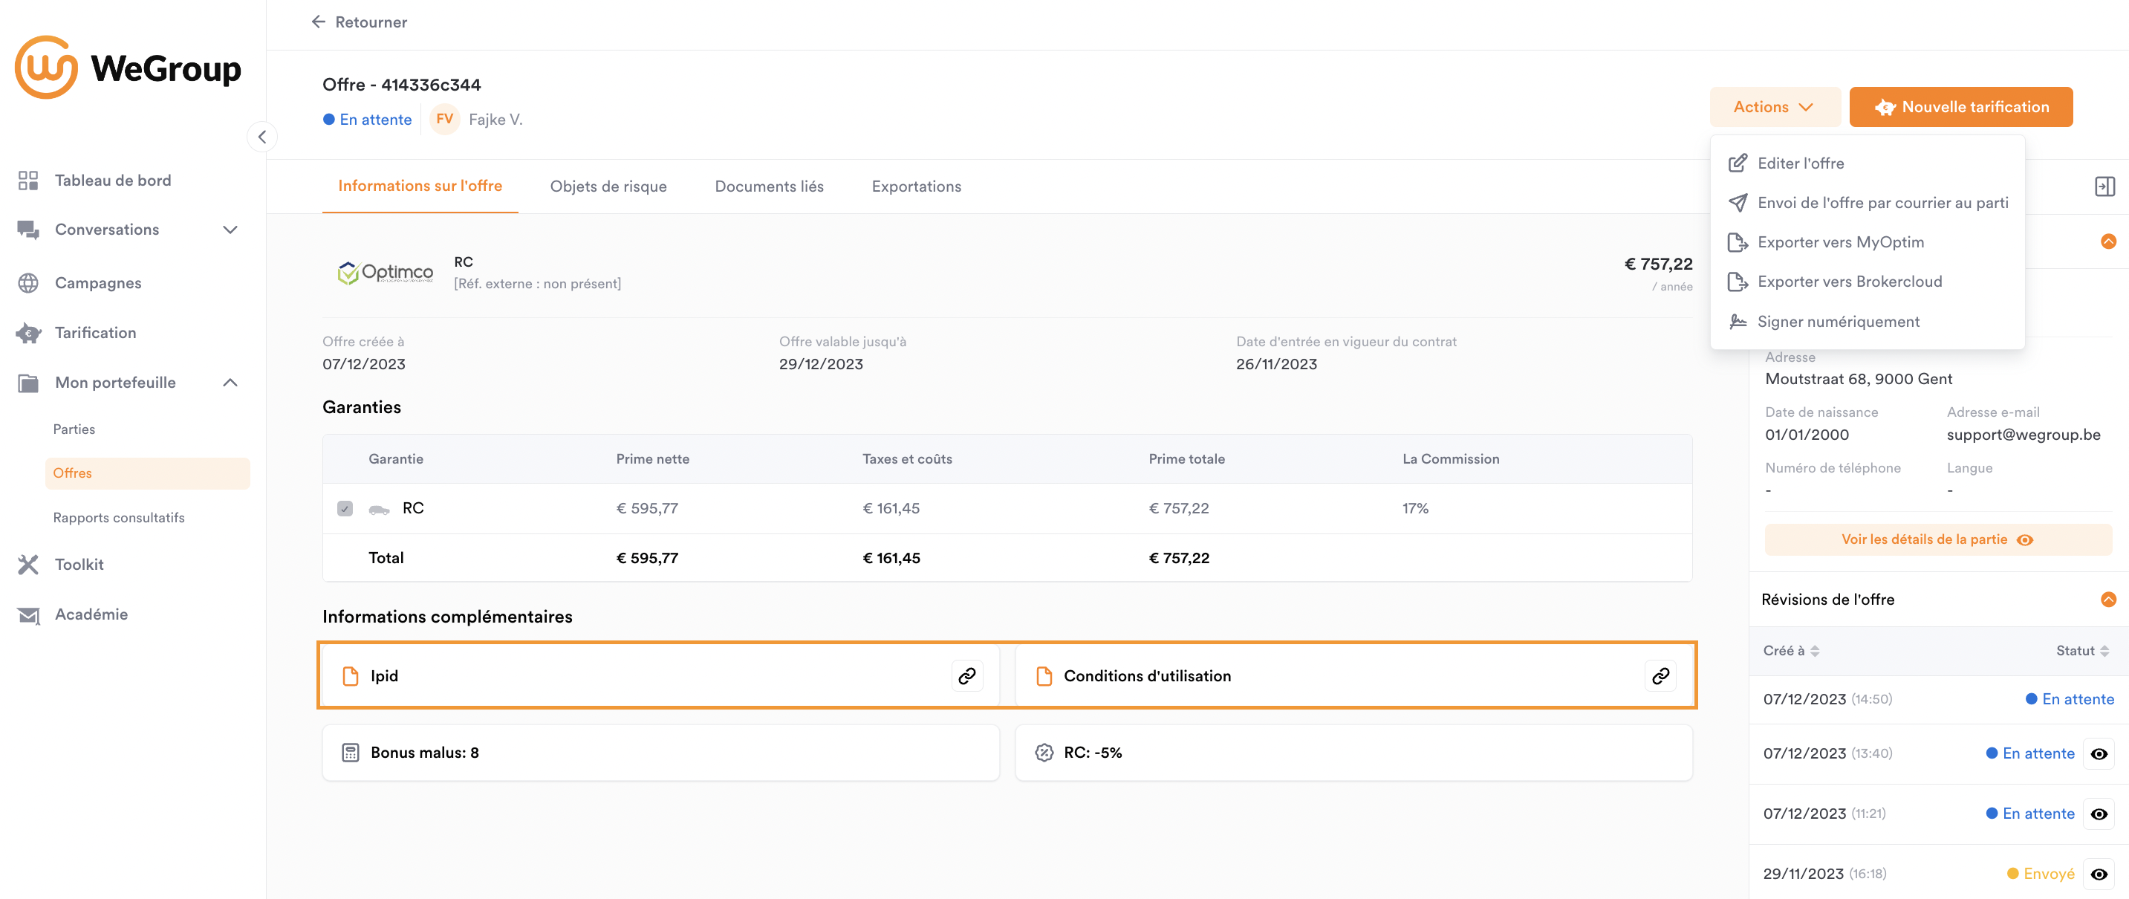Screen dimensions: 2129x899
Task: Open the Campagnes section
Action: coord(97,282)
